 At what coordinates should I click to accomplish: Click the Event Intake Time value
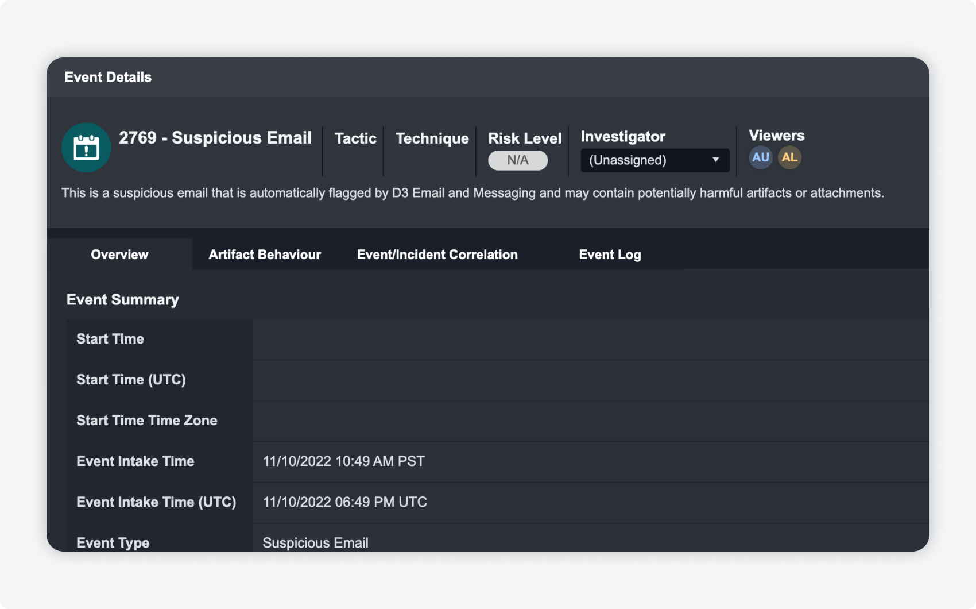pos(343,461)
